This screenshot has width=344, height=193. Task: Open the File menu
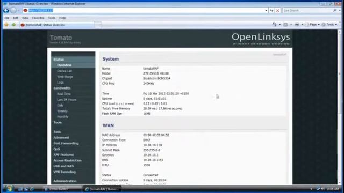coord(7,18)
